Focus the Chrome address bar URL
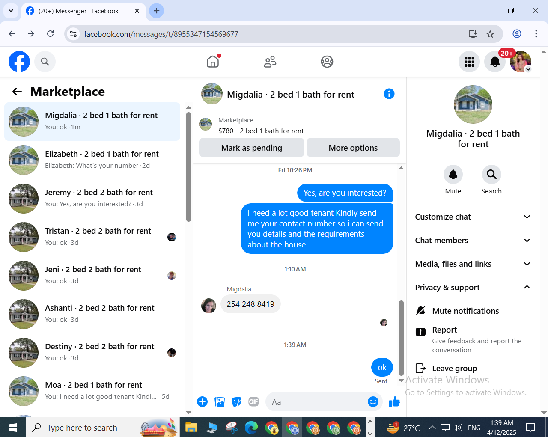The image size is (548, 437). pos(161,34)
